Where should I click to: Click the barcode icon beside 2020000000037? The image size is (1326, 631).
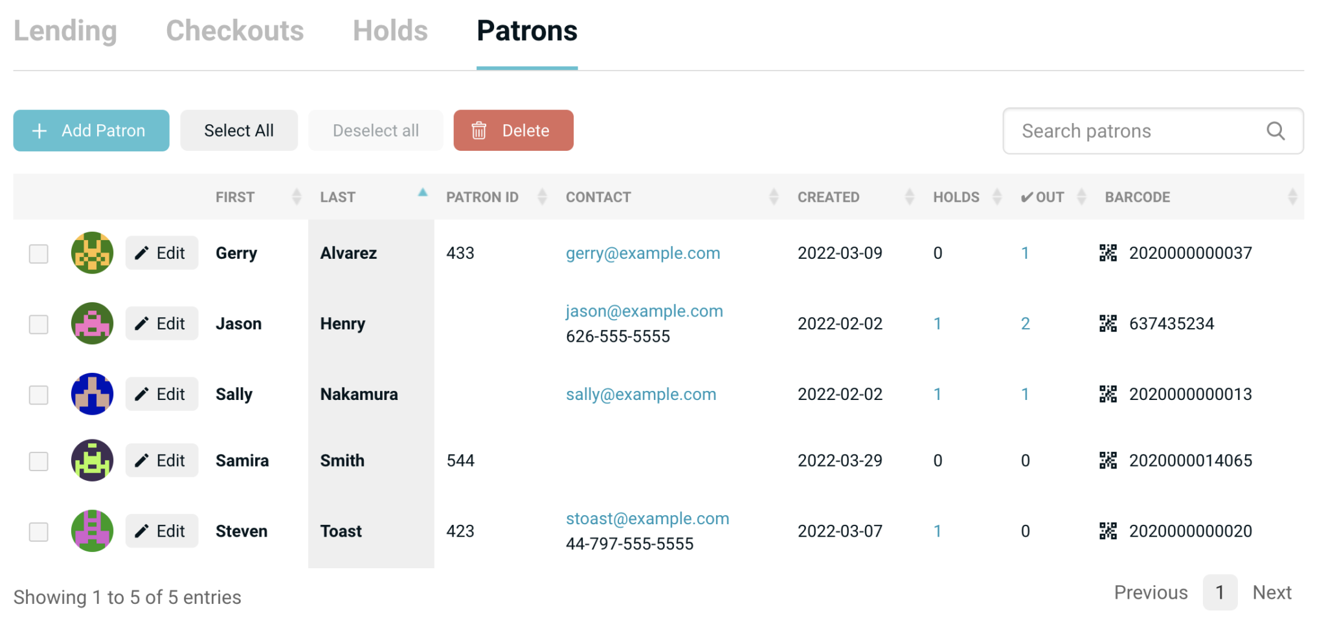tap(1108, 253)
